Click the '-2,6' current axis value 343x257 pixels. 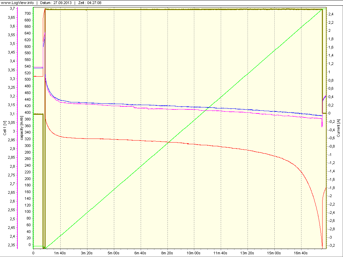332,221
